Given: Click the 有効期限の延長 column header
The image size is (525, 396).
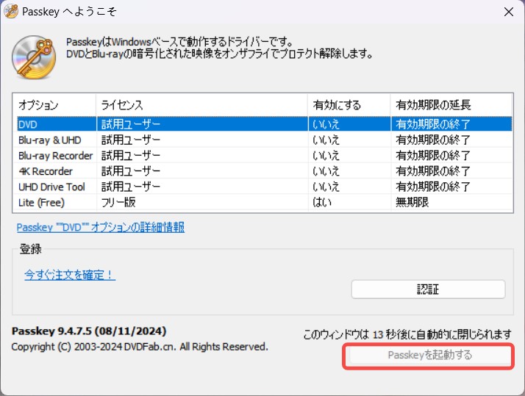Looking at the screenshot, I should click(x=451, y=105).
